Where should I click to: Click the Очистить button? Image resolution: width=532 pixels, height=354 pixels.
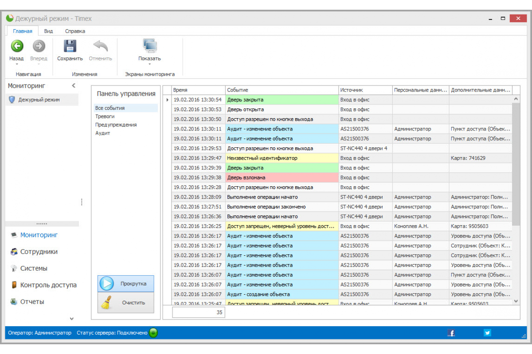[126, 303]
